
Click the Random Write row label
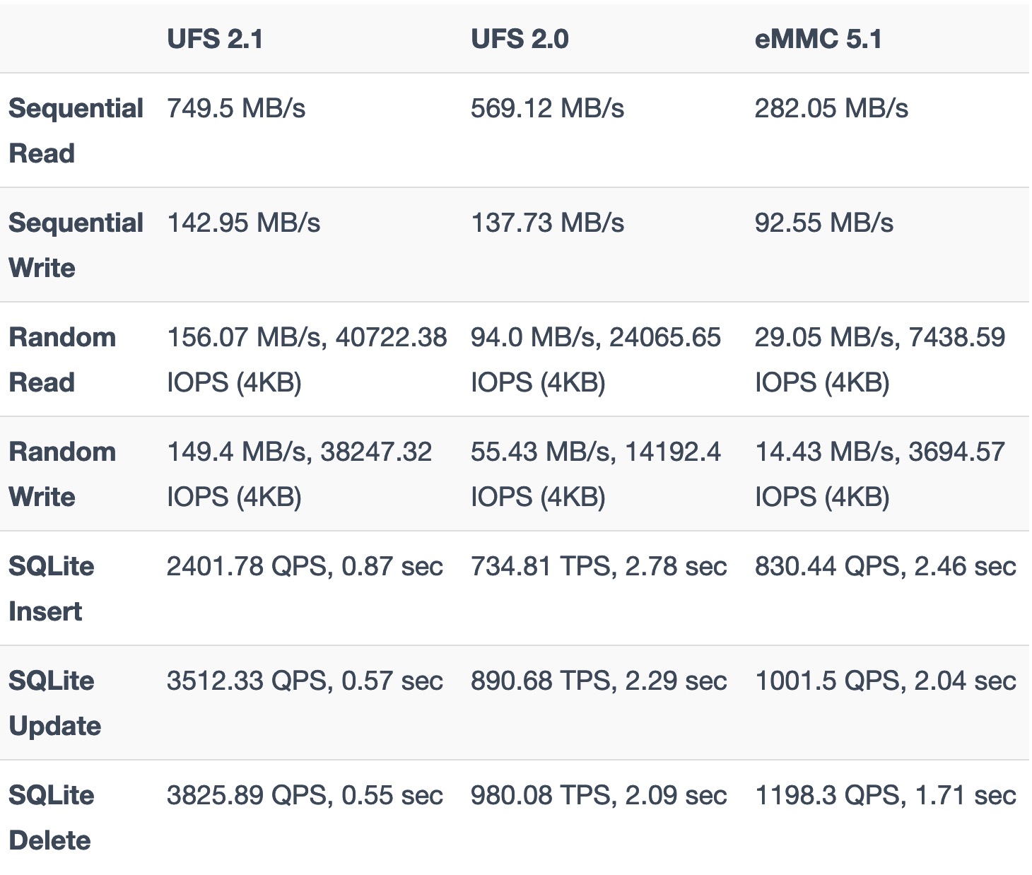(x=62, y=474)
